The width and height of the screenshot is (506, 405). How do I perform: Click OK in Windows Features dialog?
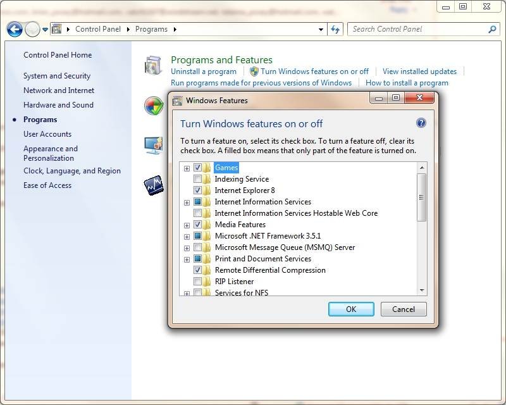click(x=351, y=309)
